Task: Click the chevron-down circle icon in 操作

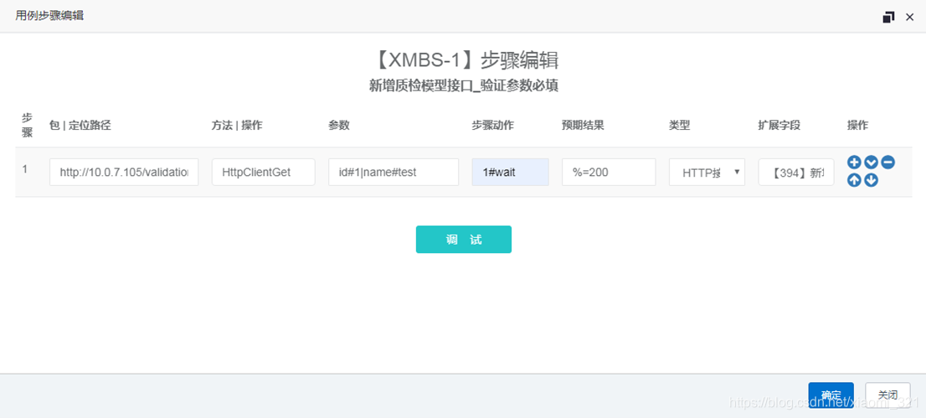Action: [871, 162]
